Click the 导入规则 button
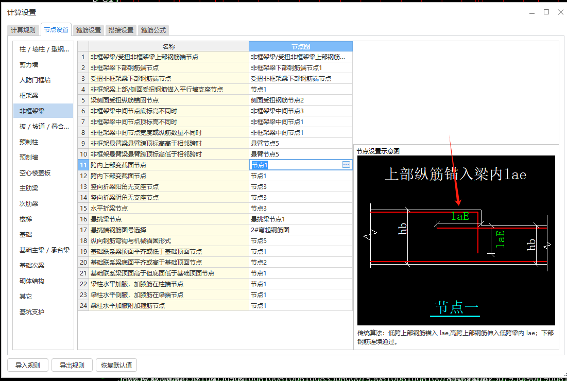The width and height of the screenshot is (567, 381). [28, 365]
